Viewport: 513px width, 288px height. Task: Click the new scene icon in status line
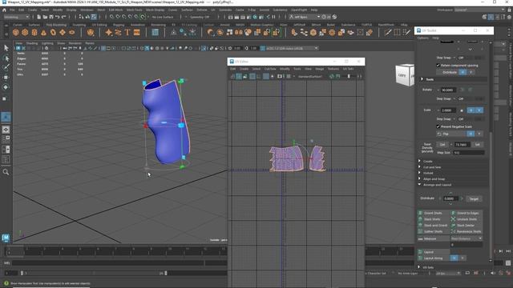coord(39,17)
